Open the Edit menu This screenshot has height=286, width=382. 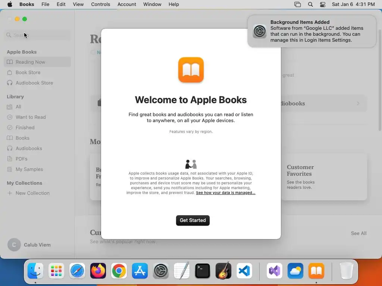click(x=61, y=4)
